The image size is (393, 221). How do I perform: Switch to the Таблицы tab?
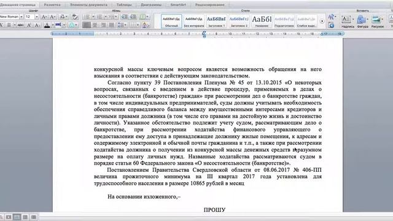pyautogui.click(x=124, y=5)
